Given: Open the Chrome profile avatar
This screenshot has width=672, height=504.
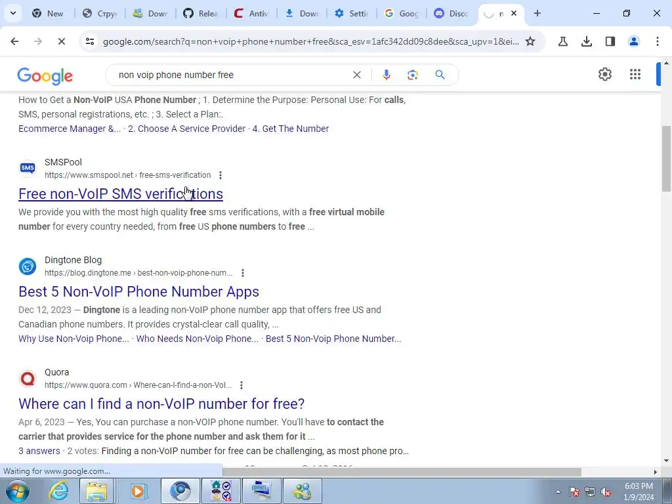Looking at the screenshot, I should pos(634,41).
